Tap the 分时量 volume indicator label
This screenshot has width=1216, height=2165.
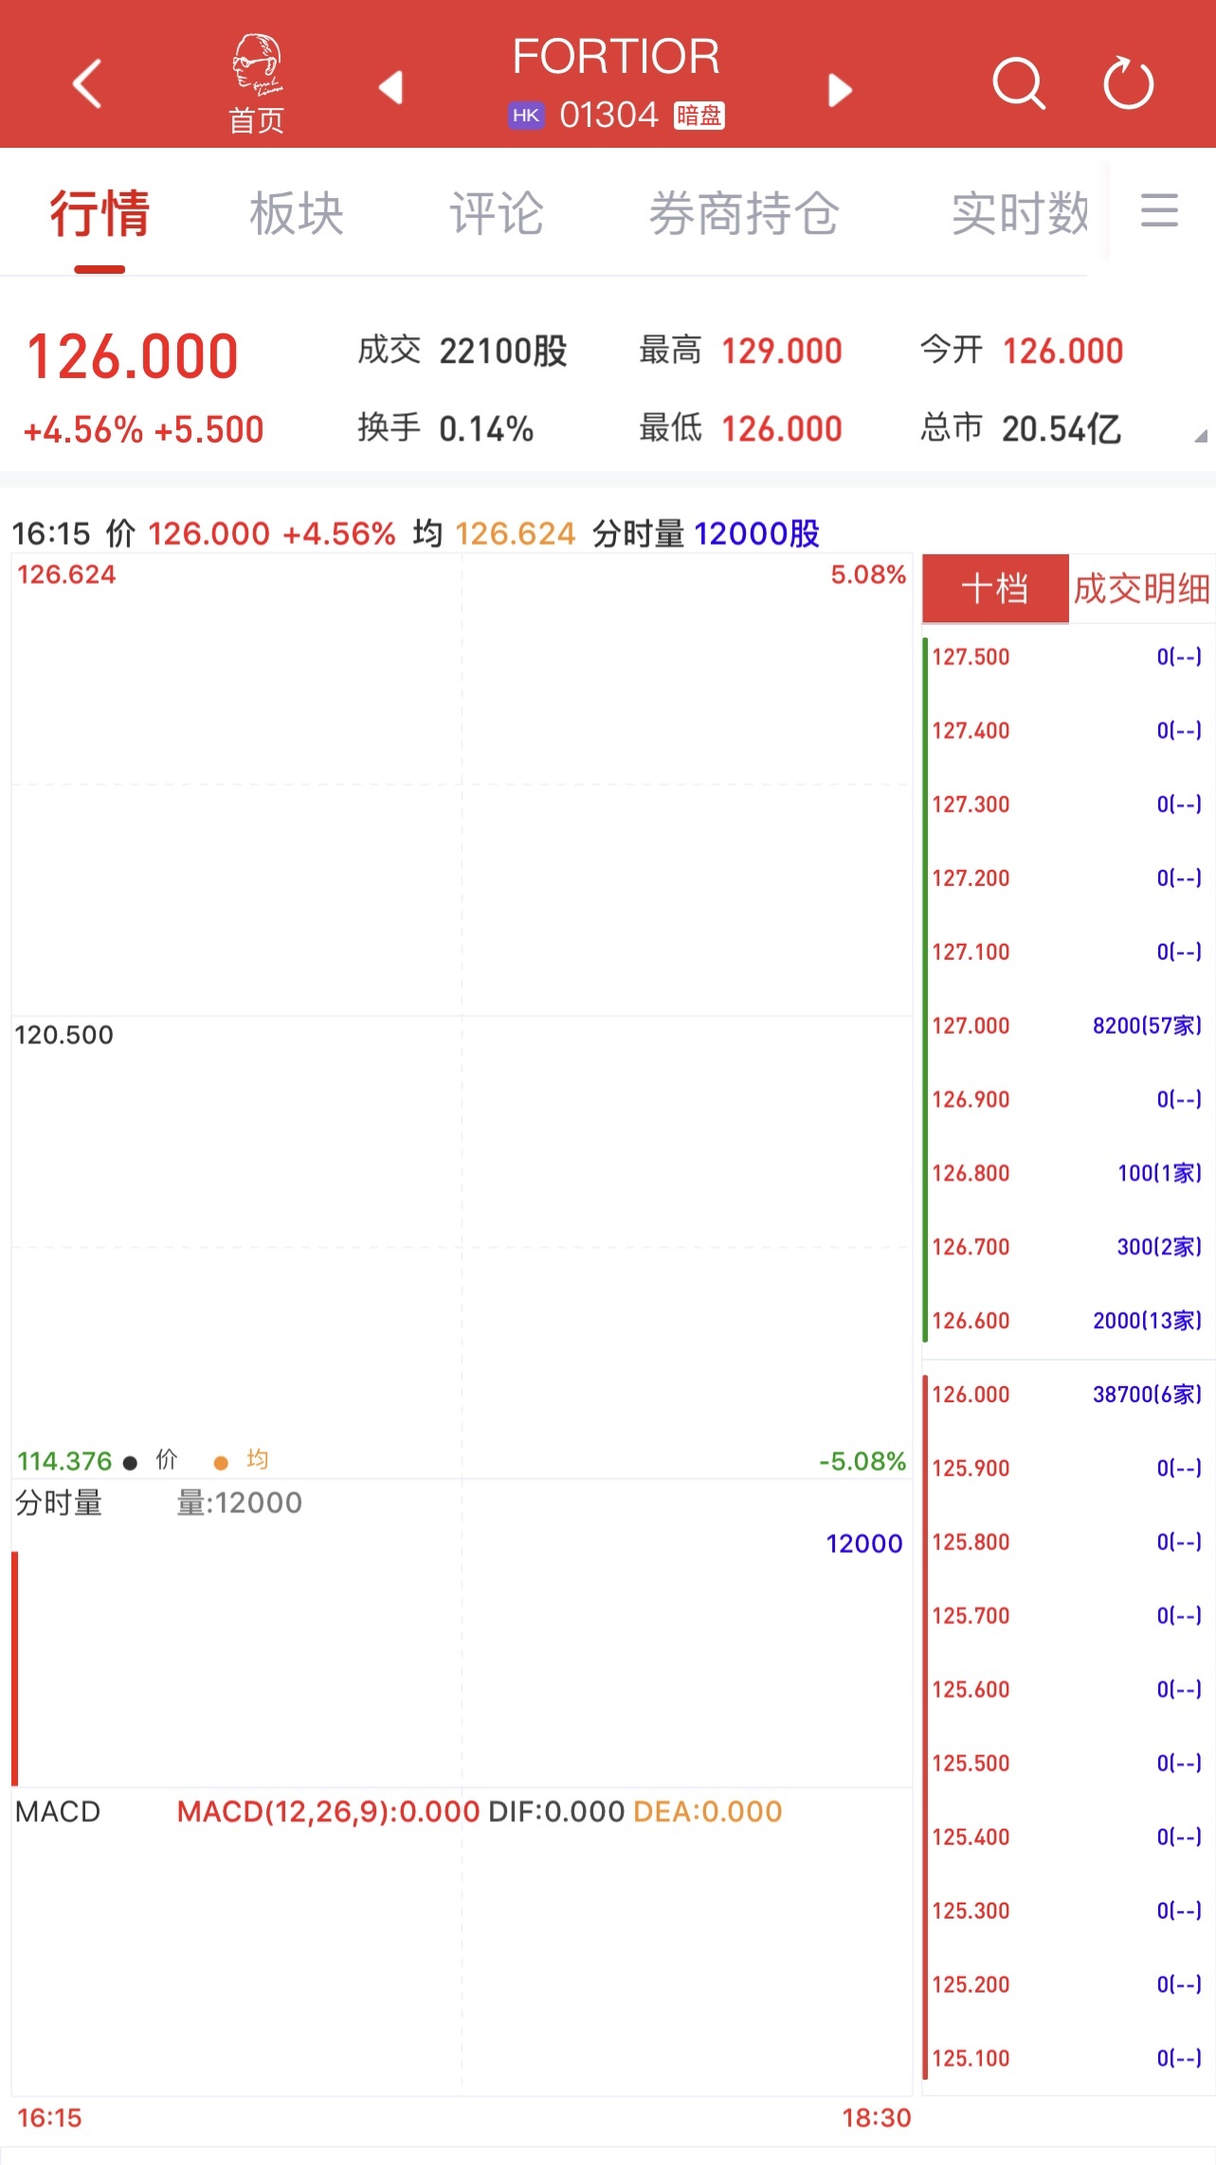(59, 1503)
